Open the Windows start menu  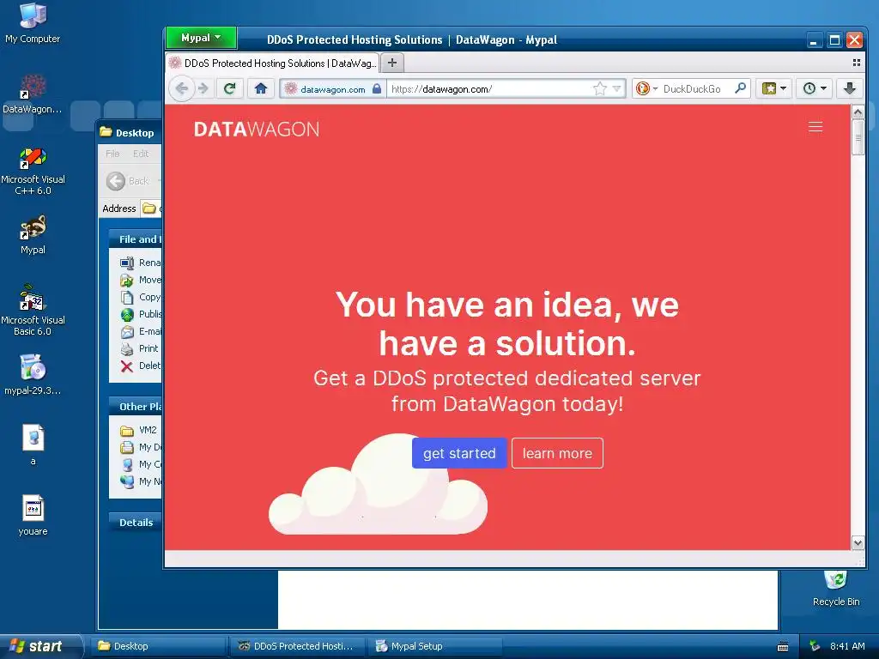coord(40,646)
